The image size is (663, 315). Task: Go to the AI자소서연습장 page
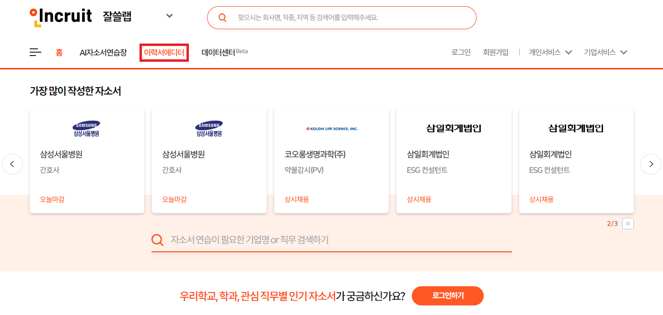tap(104, 52)
